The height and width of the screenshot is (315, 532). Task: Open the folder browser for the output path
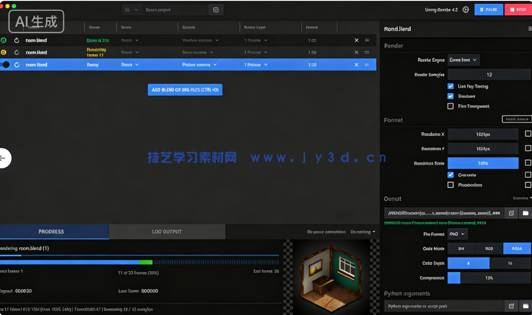pyautogui.click(x=525, y=213)
